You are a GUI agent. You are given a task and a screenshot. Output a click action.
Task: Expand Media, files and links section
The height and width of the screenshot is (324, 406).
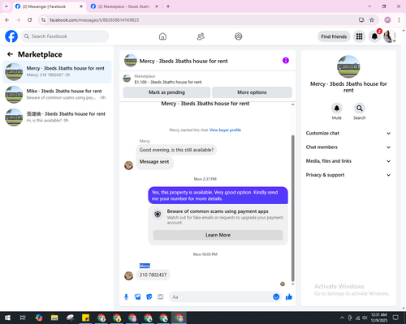click(x=348, y=161)
